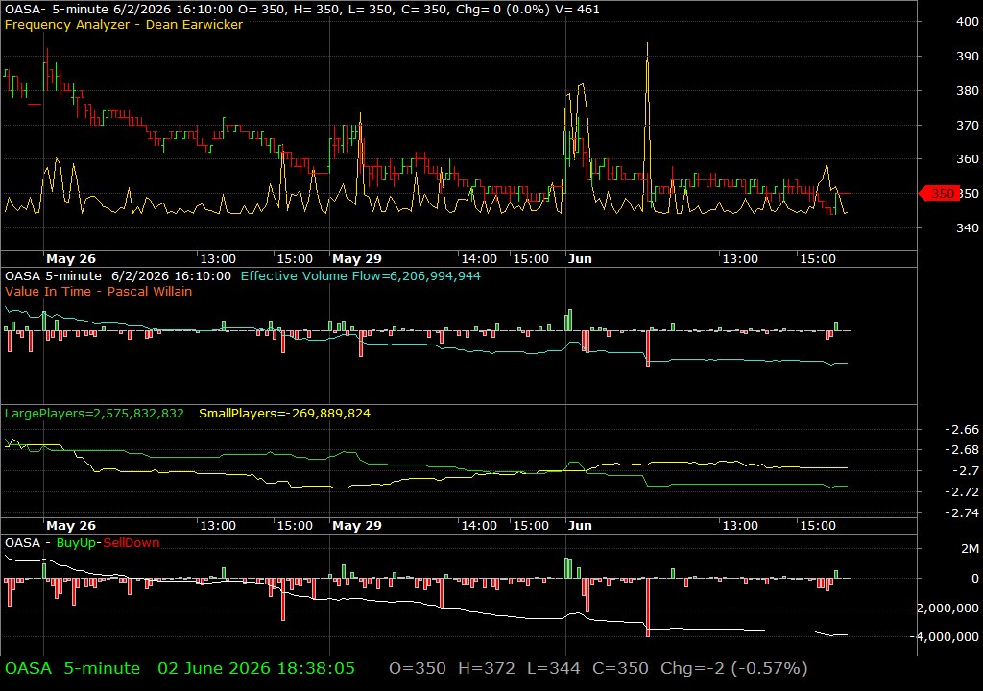Click the V= 461 volume value in the header
983x691 pixels.
[x=577, y=10]
